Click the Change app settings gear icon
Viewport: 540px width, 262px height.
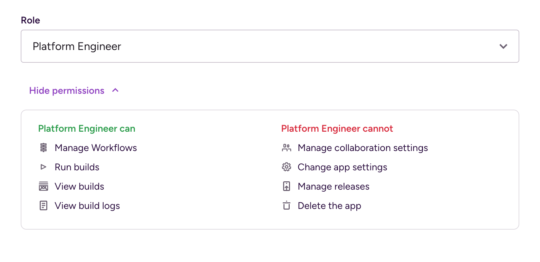pyautogui.click(x=286, y=167)
